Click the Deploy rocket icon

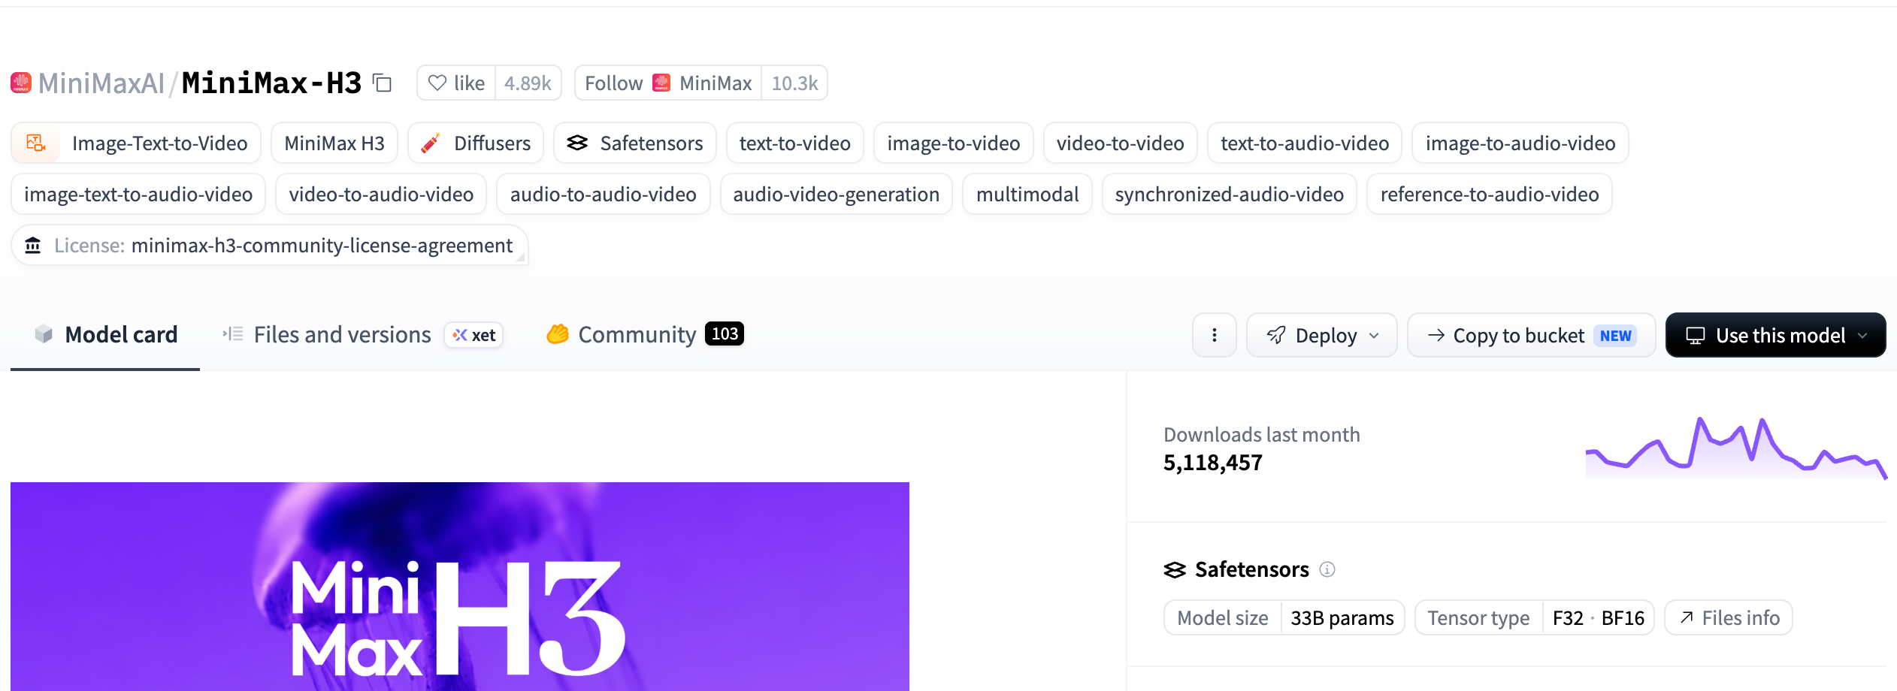click(1276, 335)
